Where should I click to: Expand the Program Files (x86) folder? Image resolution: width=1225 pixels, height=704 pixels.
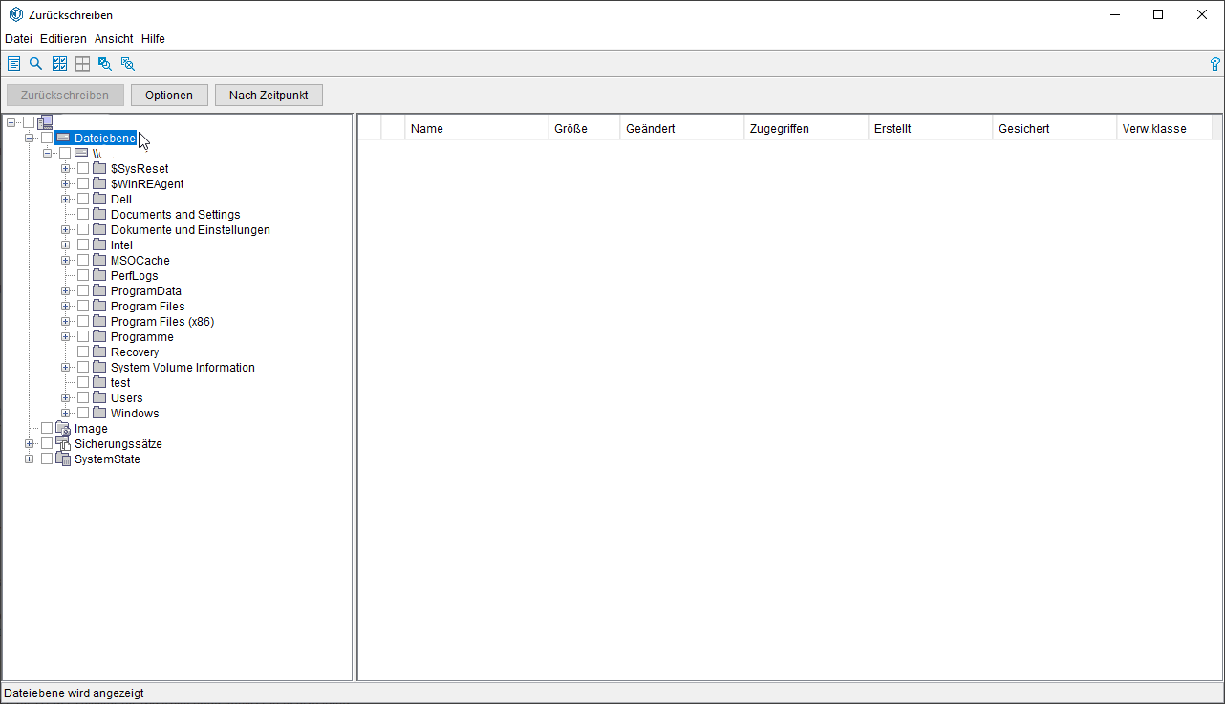pos(65,322)
